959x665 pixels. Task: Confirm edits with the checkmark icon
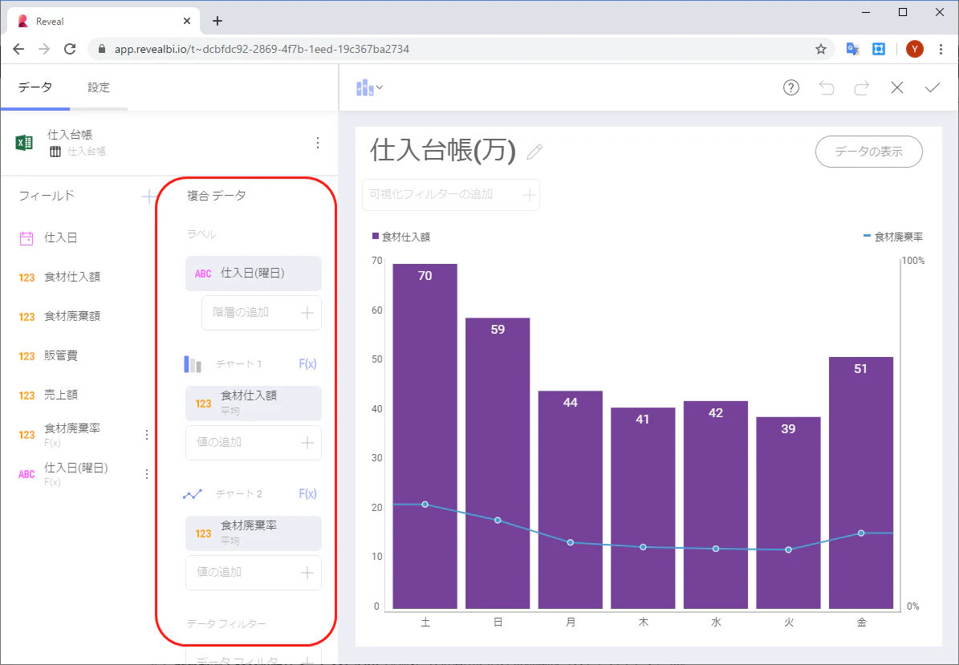click(932, 88)
